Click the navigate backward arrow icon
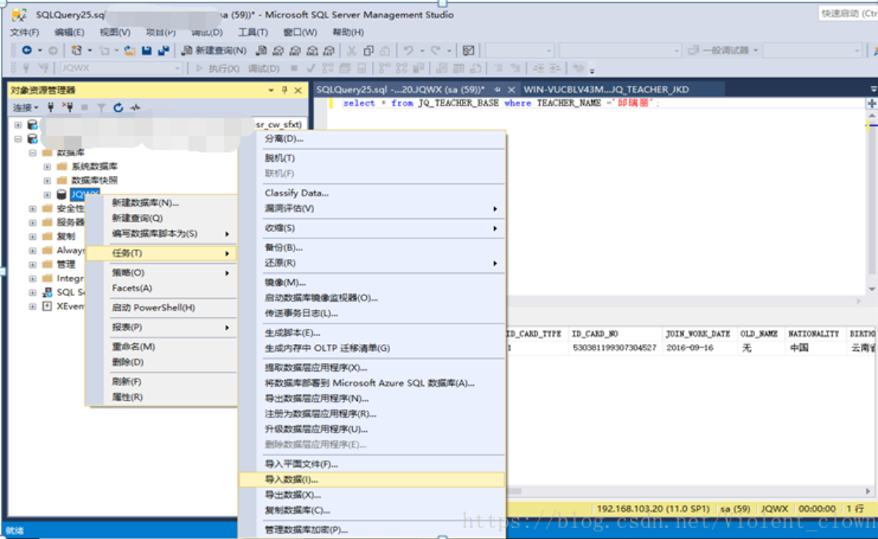Image resolution: width=878 pixels, height=539 pixels. [x=26, y=51]
